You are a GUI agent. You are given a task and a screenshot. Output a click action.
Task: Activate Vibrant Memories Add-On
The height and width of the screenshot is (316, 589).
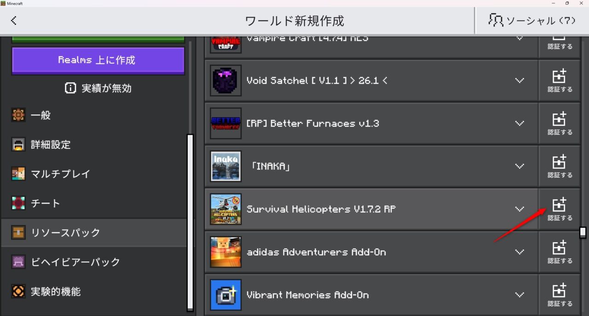[x=560, y=295]
